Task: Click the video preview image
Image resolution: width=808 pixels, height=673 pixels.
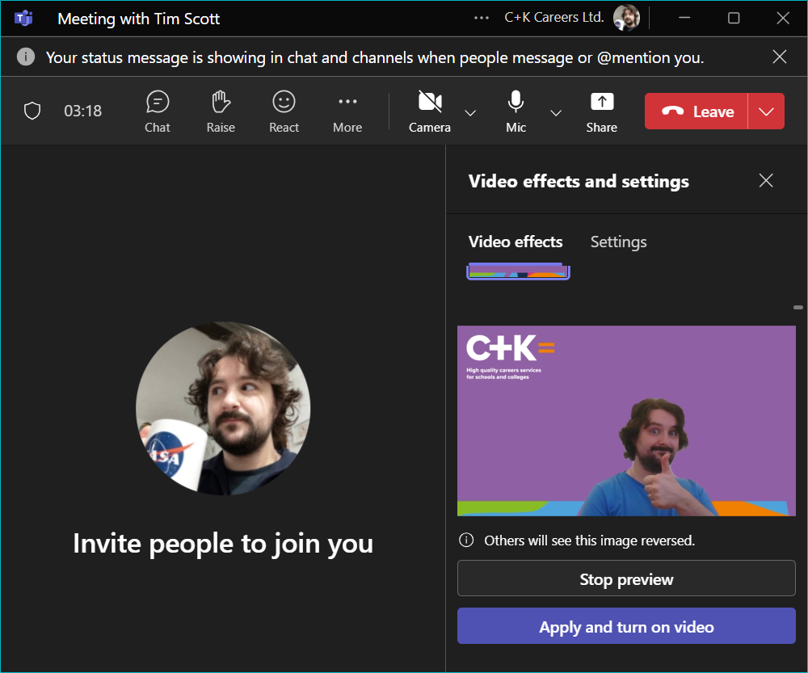Action: (x=626, y=420)
